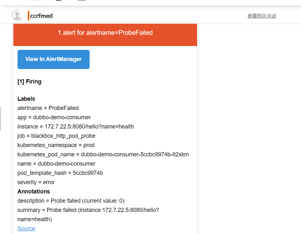This screenshot has height=234, width=301.
Task: Click the severity = error line
Action: pos(36,182)
